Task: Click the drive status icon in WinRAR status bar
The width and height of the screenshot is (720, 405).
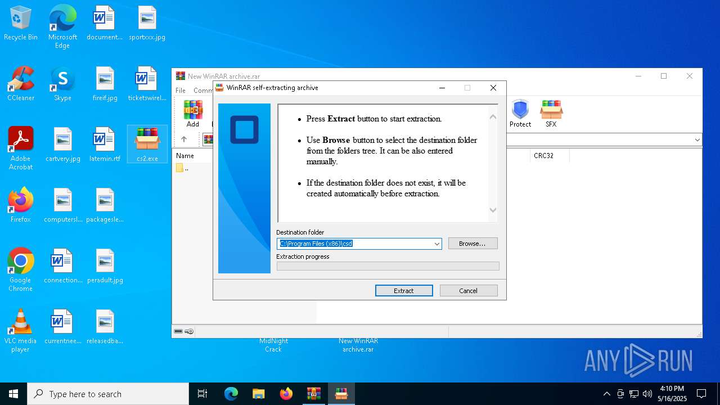Action: [x=178, y=331]
